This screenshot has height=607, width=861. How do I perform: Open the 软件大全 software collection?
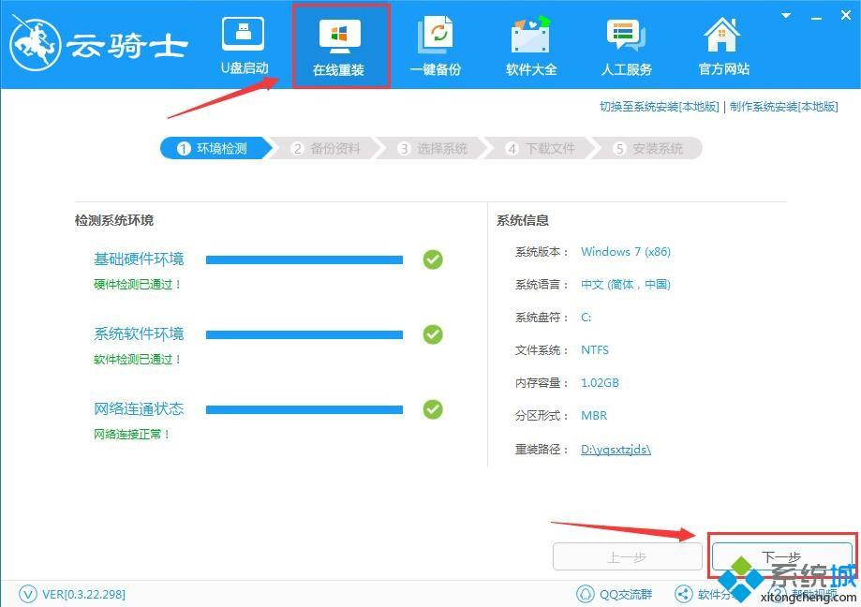(x=531, y=45)
